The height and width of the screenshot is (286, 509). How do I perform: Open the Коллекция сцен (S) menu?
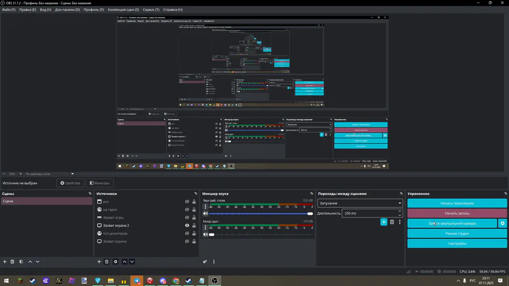click(x=124, y=10)
